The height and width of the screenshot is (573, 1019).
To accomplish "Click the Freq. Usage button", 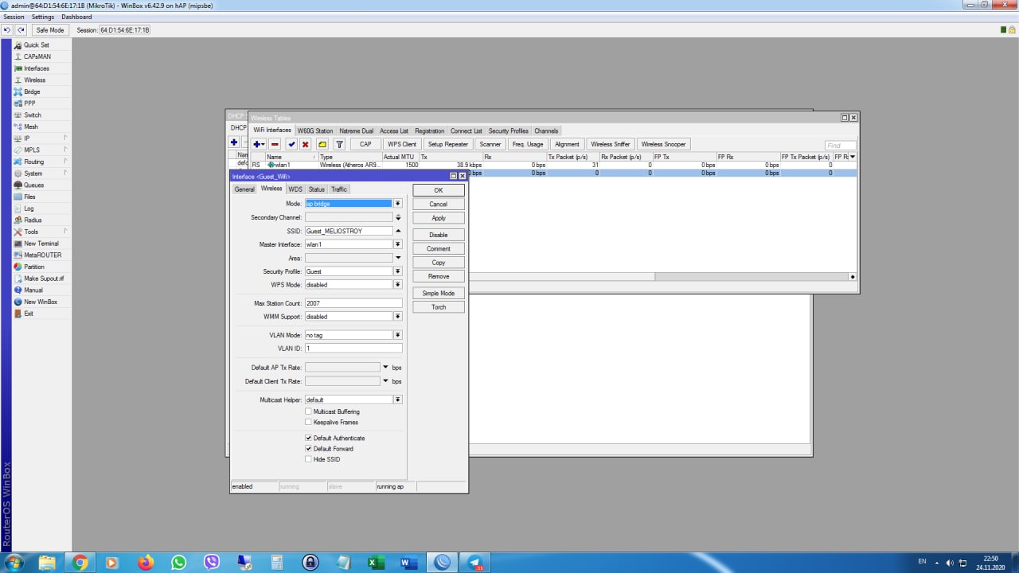I will (x=528, y=144).
